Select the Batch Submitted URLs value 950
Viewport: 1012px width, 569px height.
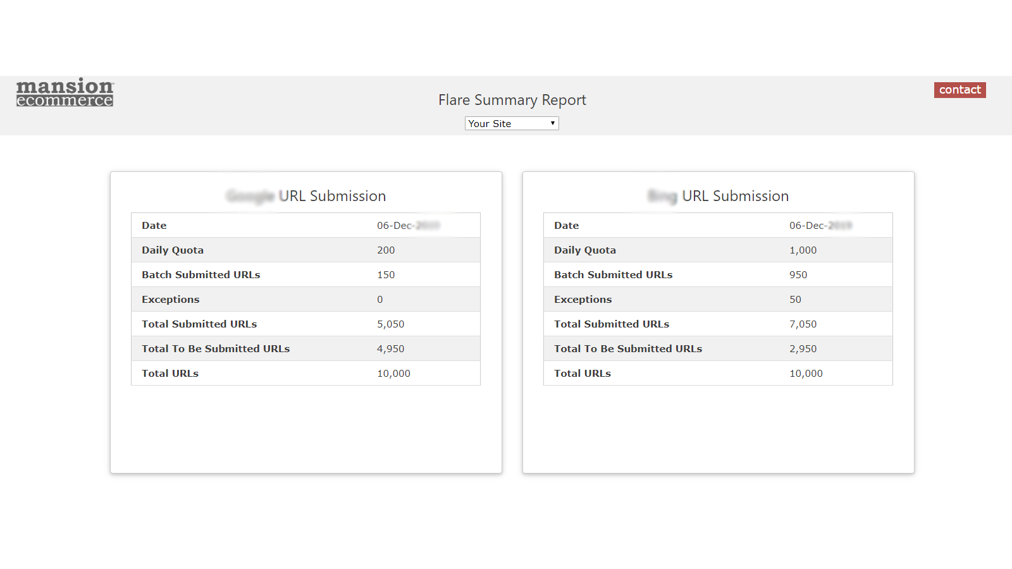click(798, 275)
